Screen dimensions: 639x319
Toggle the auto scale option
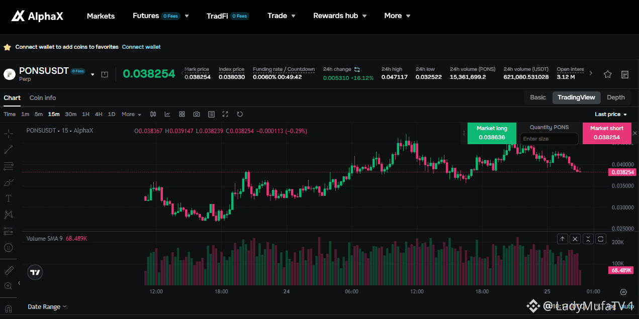point(626,306)
